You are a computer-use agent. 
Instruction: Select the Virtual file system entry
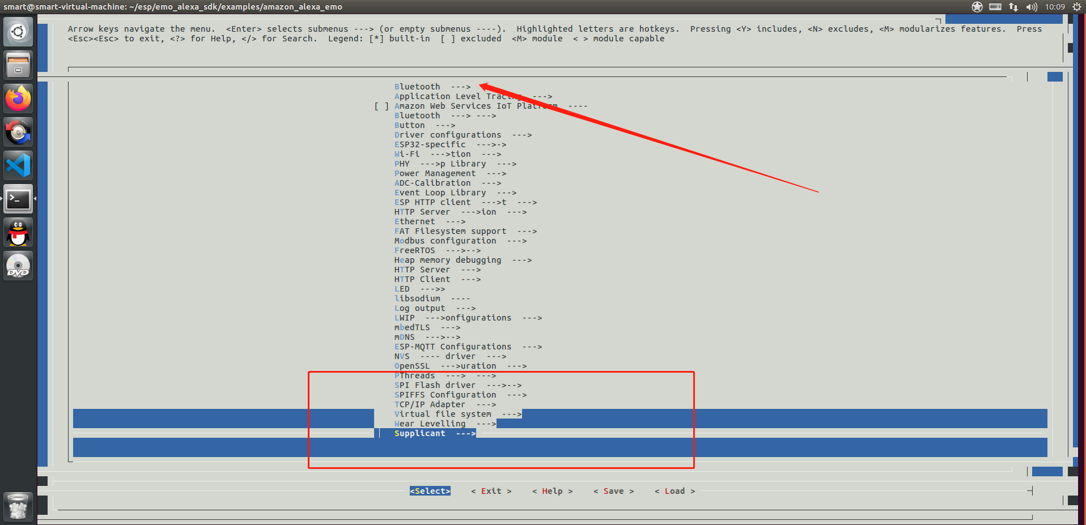458,414
